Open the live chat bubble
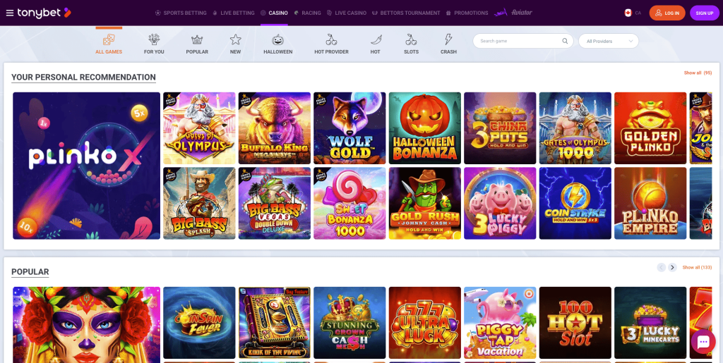This screenshot has width=723, height=363. [x=703, y=341]
